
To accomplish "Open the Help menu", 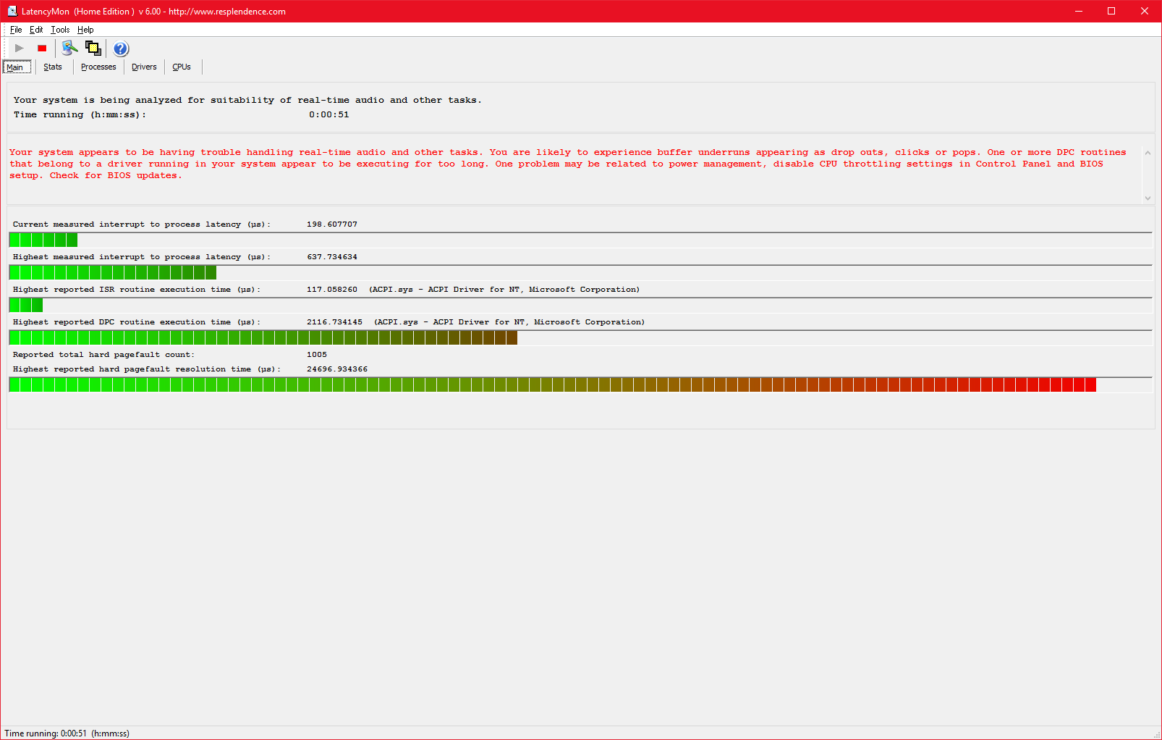I will pyautogui.click(x=85, y=30).
